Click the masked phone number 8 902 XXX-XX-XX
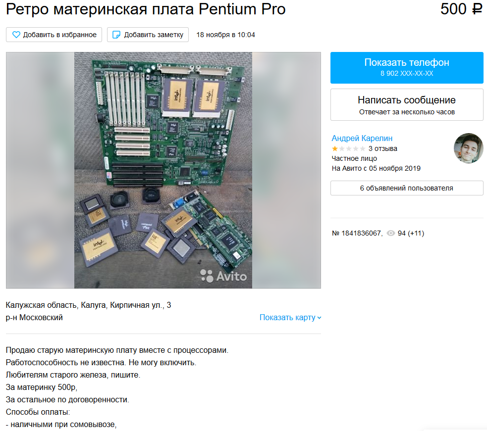The width and height of the screenshot is (487, 431). tap(407, 74)
